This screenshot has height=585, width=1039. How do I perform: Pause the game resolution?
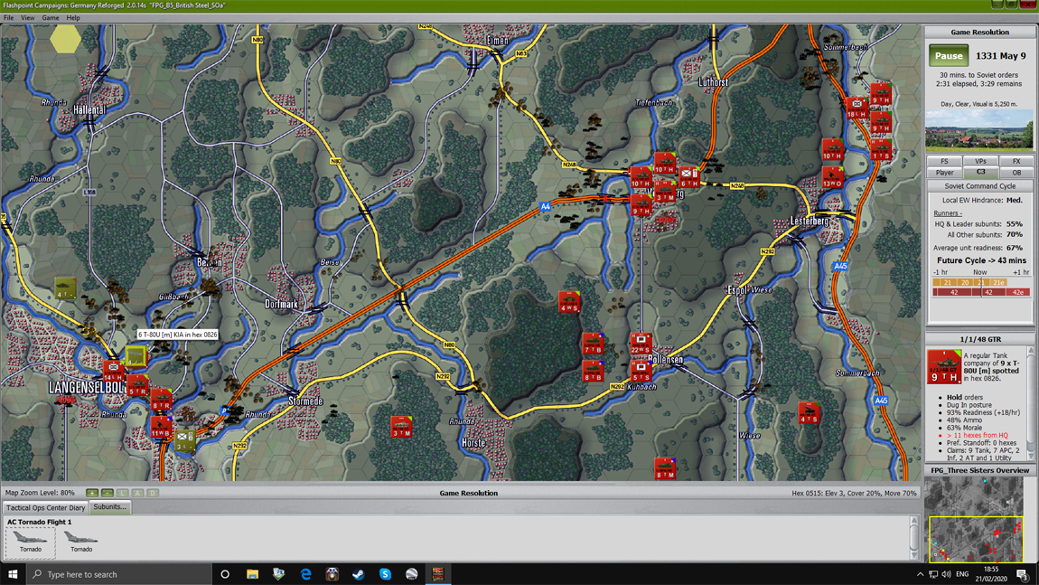coord(949,56)
